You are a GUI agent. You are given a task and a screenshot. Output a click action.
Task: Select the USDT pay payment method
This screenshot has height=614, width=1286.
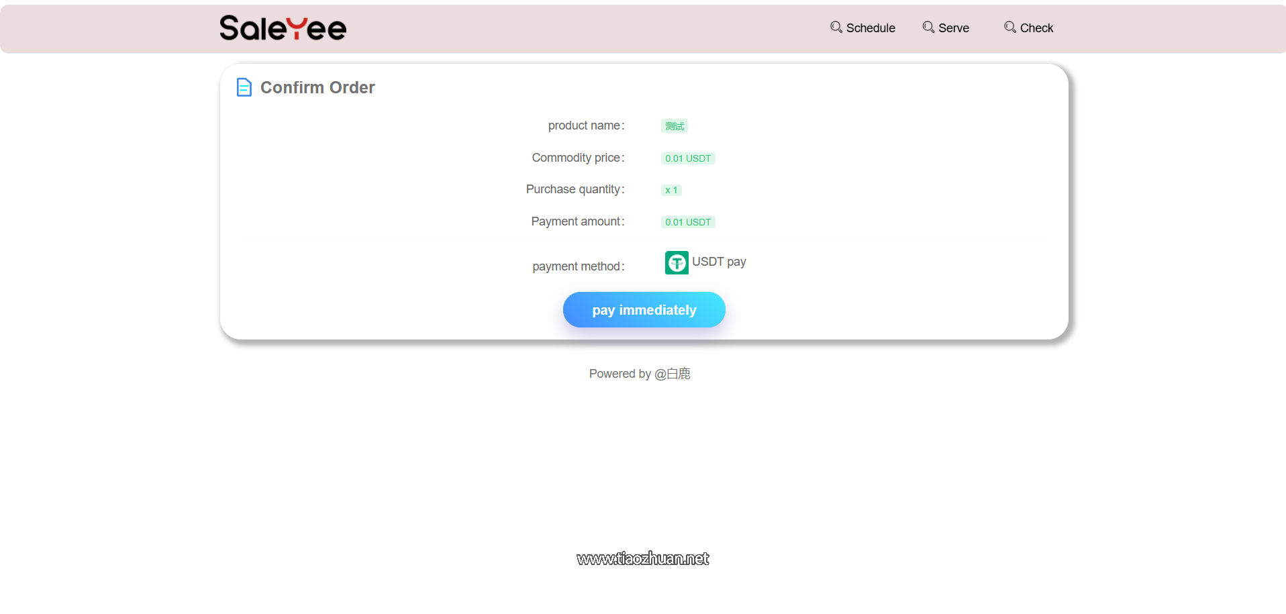(718, 262)
